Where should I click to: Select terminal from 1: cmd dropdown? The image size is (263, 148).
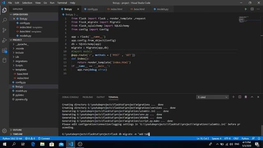coord(212,97)
